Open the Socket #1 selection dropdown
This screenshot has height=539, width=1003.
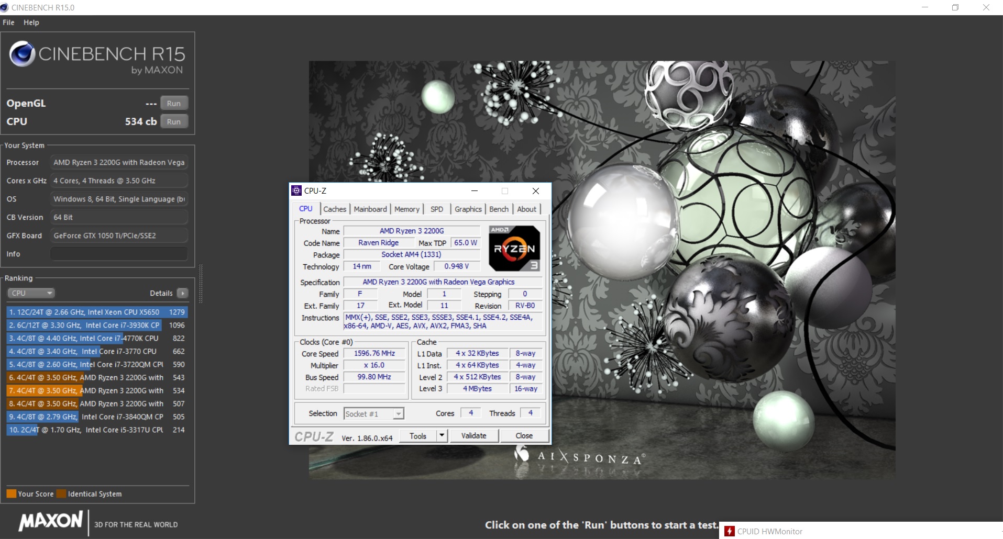[x=373, y=414]
